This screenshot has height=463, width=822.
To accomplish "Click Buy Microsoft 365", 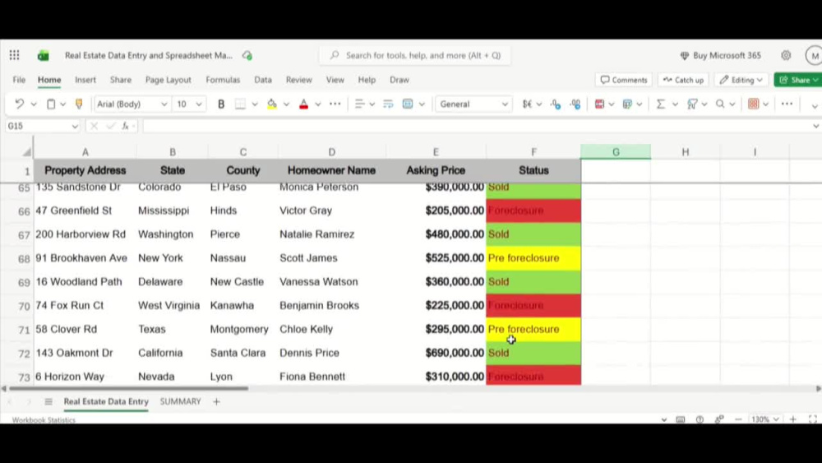I will [x=721, y=55].
